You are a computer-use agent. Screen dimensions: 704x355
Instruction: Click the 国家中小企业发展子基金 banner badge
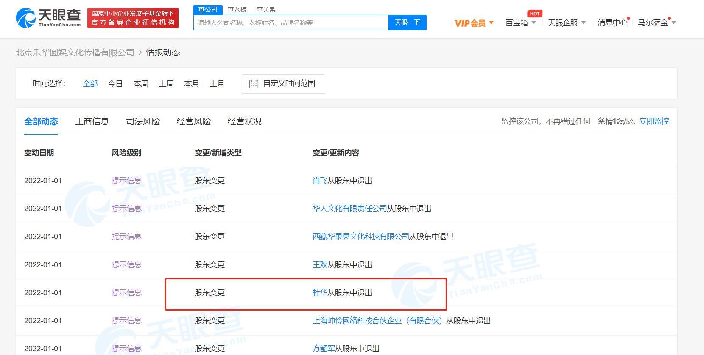click(x=133, y=18)
